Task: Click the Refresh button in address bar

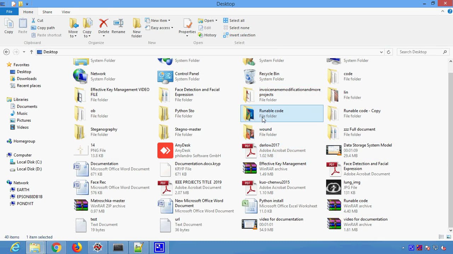Action: pyautogui.click(x=389, y=52)
